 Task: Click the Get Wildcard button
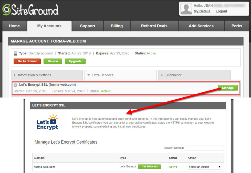(x=150, y=167)
